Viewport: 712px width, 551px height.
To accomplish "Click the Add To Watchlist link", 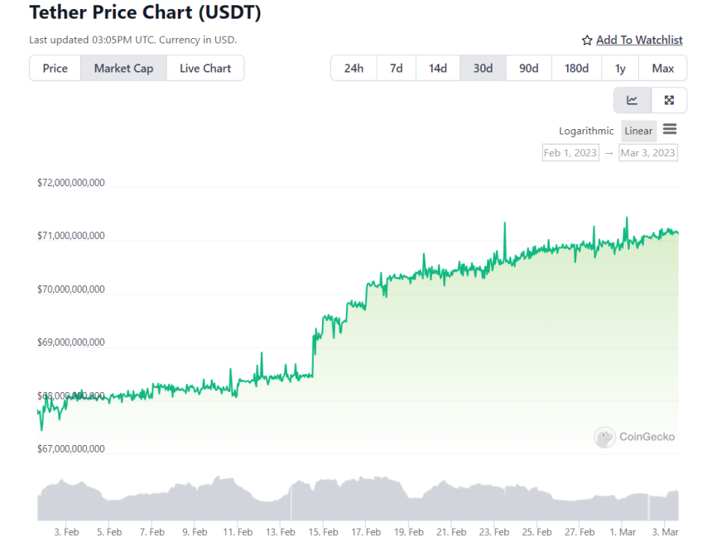I will pyautogui.click(x=638, y=40).
